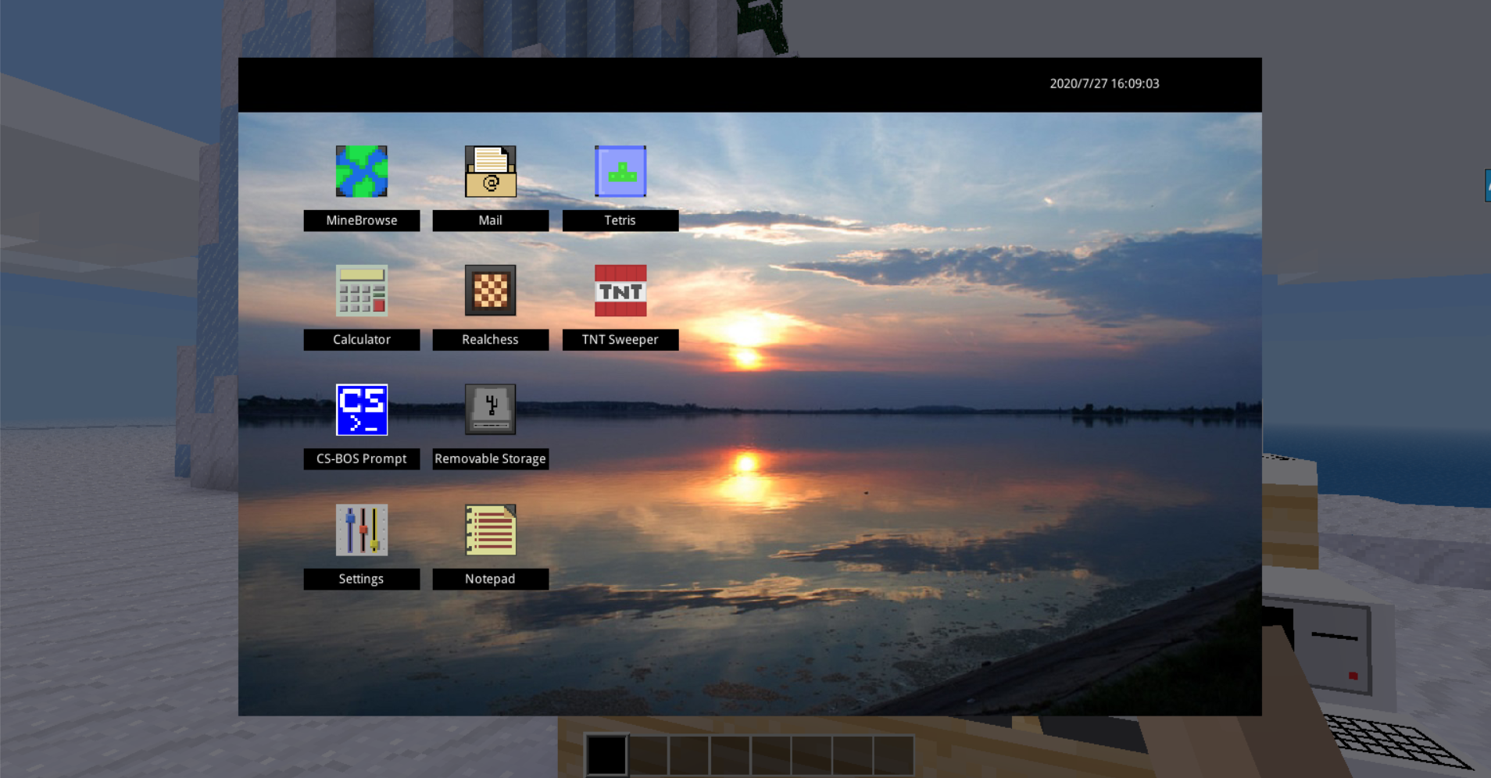Open the red TNT Sweeper icon
Image resolution: width=1491 pixels, height=778 pixels.
[620, 291]
